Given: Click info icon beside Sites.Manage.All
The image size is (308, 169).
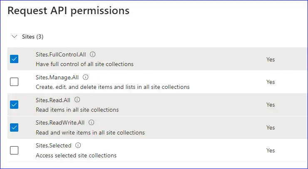Looking at the screenshot, I should pos(86,77).
